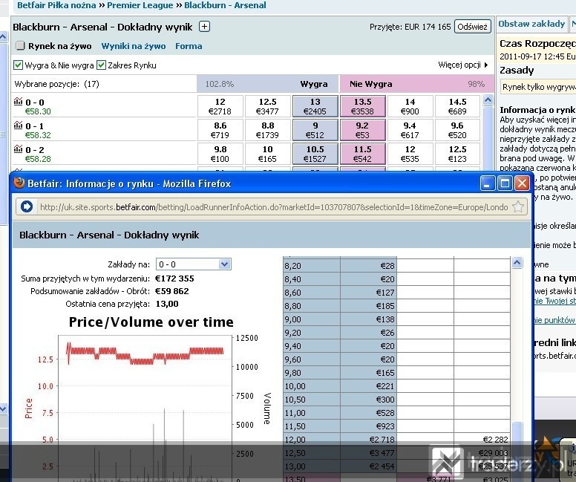
Task: Select lay price 11.5 €542 for 0 - 2
Action: point(362,154)
